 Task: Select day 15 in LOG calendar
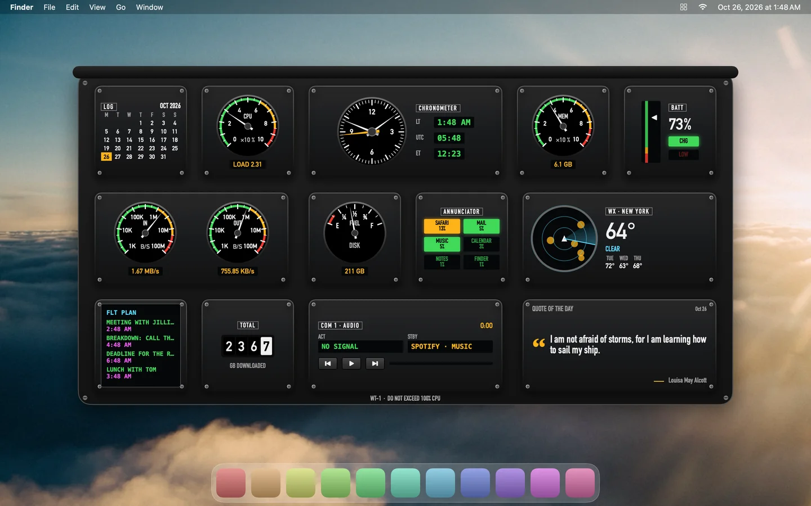(x=141, y=140)
